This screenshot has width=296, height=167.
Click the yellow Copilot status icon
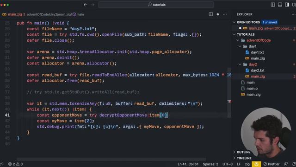pyautogui.click(x=256, y=164)
